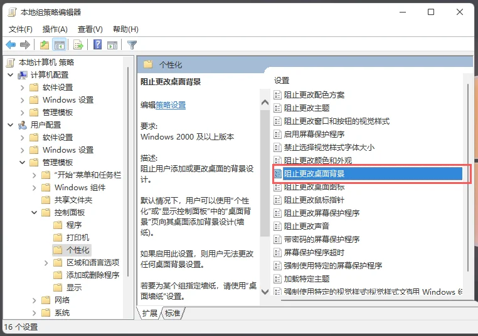Switch to the 扩展 tab
The height and width of the screenshot is (336, 478).
150,313
